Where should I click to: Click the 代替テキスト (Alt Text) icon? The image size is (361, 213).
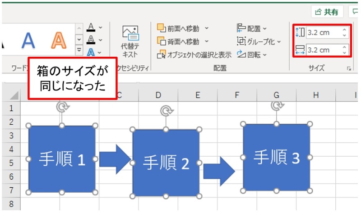click(x=130, y=33)
